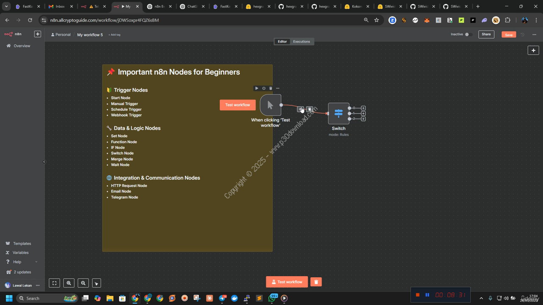Click orange Test workflow beside trigger node
This screenshot has height=305, width=543.
click(x=238, y=105)
